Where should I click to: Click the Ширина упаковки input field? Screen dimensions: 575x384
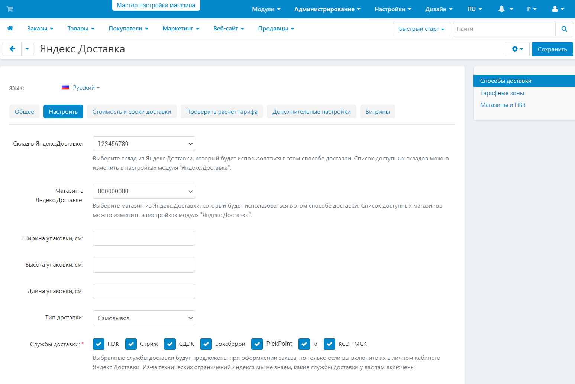(x=144, y=238)
